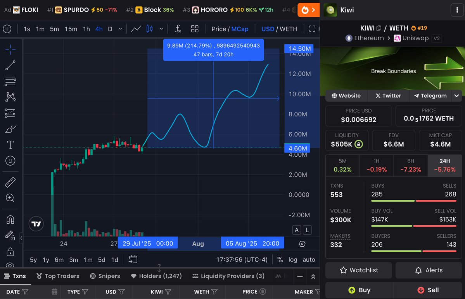Viewport: 465px width, 299px height.
Task: Select the candlestick chart style
Action: pos(150,29)
